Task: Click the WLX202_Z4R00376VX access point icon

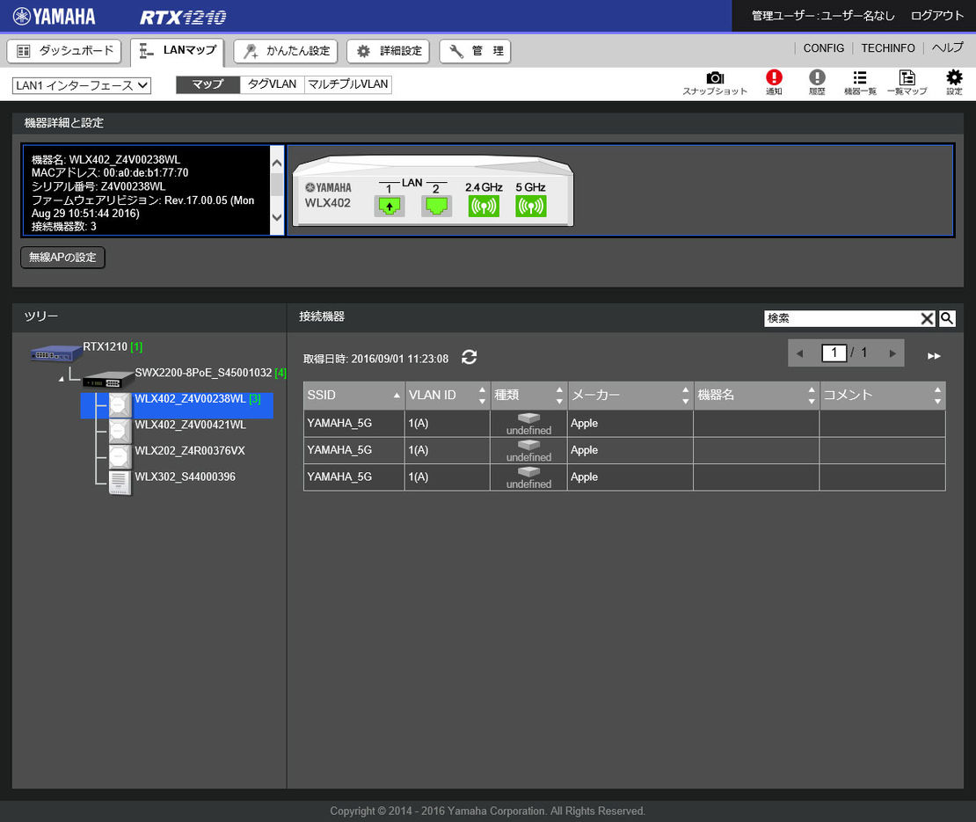Action: coord(120,457)
